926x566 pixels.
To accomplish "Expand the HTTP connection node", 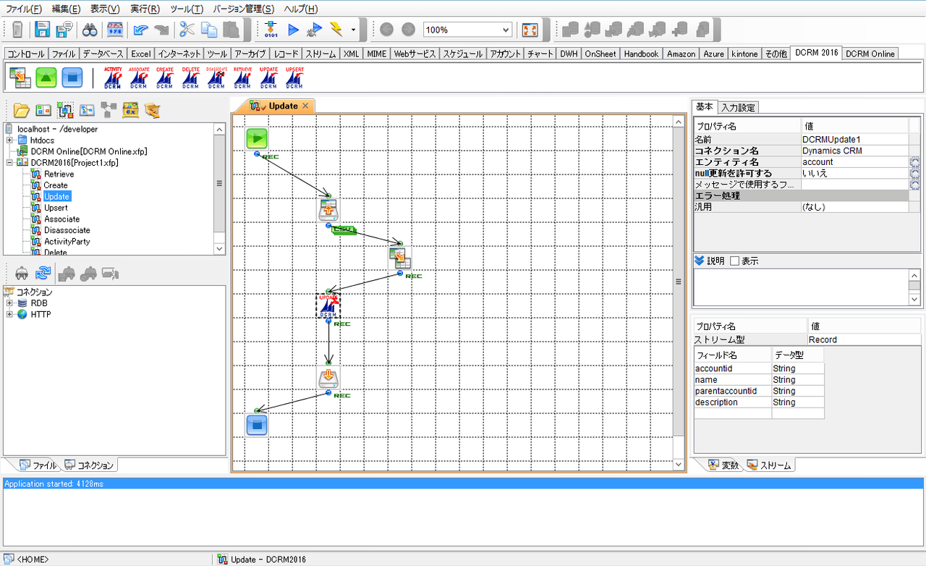I will (9, 315).
